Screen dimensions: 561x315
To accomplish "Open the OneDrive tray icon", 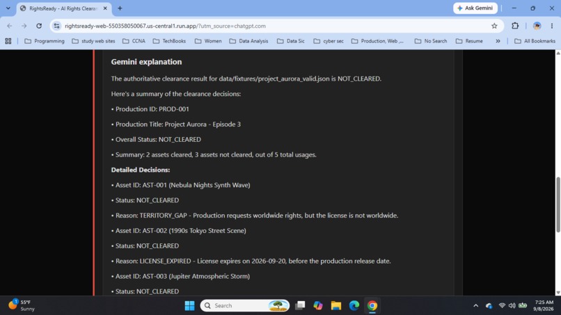I will pyautogui.click(x=489, y=306).
